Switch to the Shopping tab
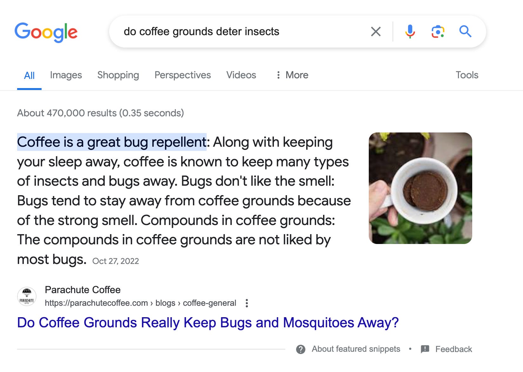 (x=118, y=75)
